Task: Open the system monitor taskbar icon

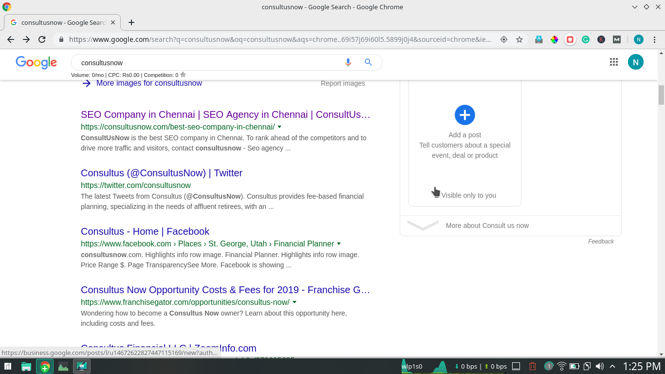Action: point(63,366)
